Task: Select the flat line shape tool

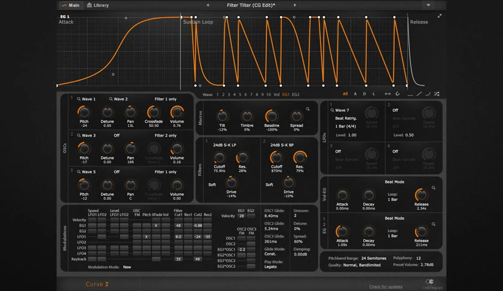Action: [410, 94]
